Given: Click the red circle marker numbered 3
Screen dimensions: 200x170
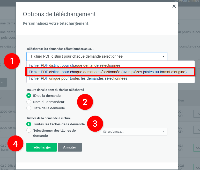Looking at the screenshot, I should point(95,124).
